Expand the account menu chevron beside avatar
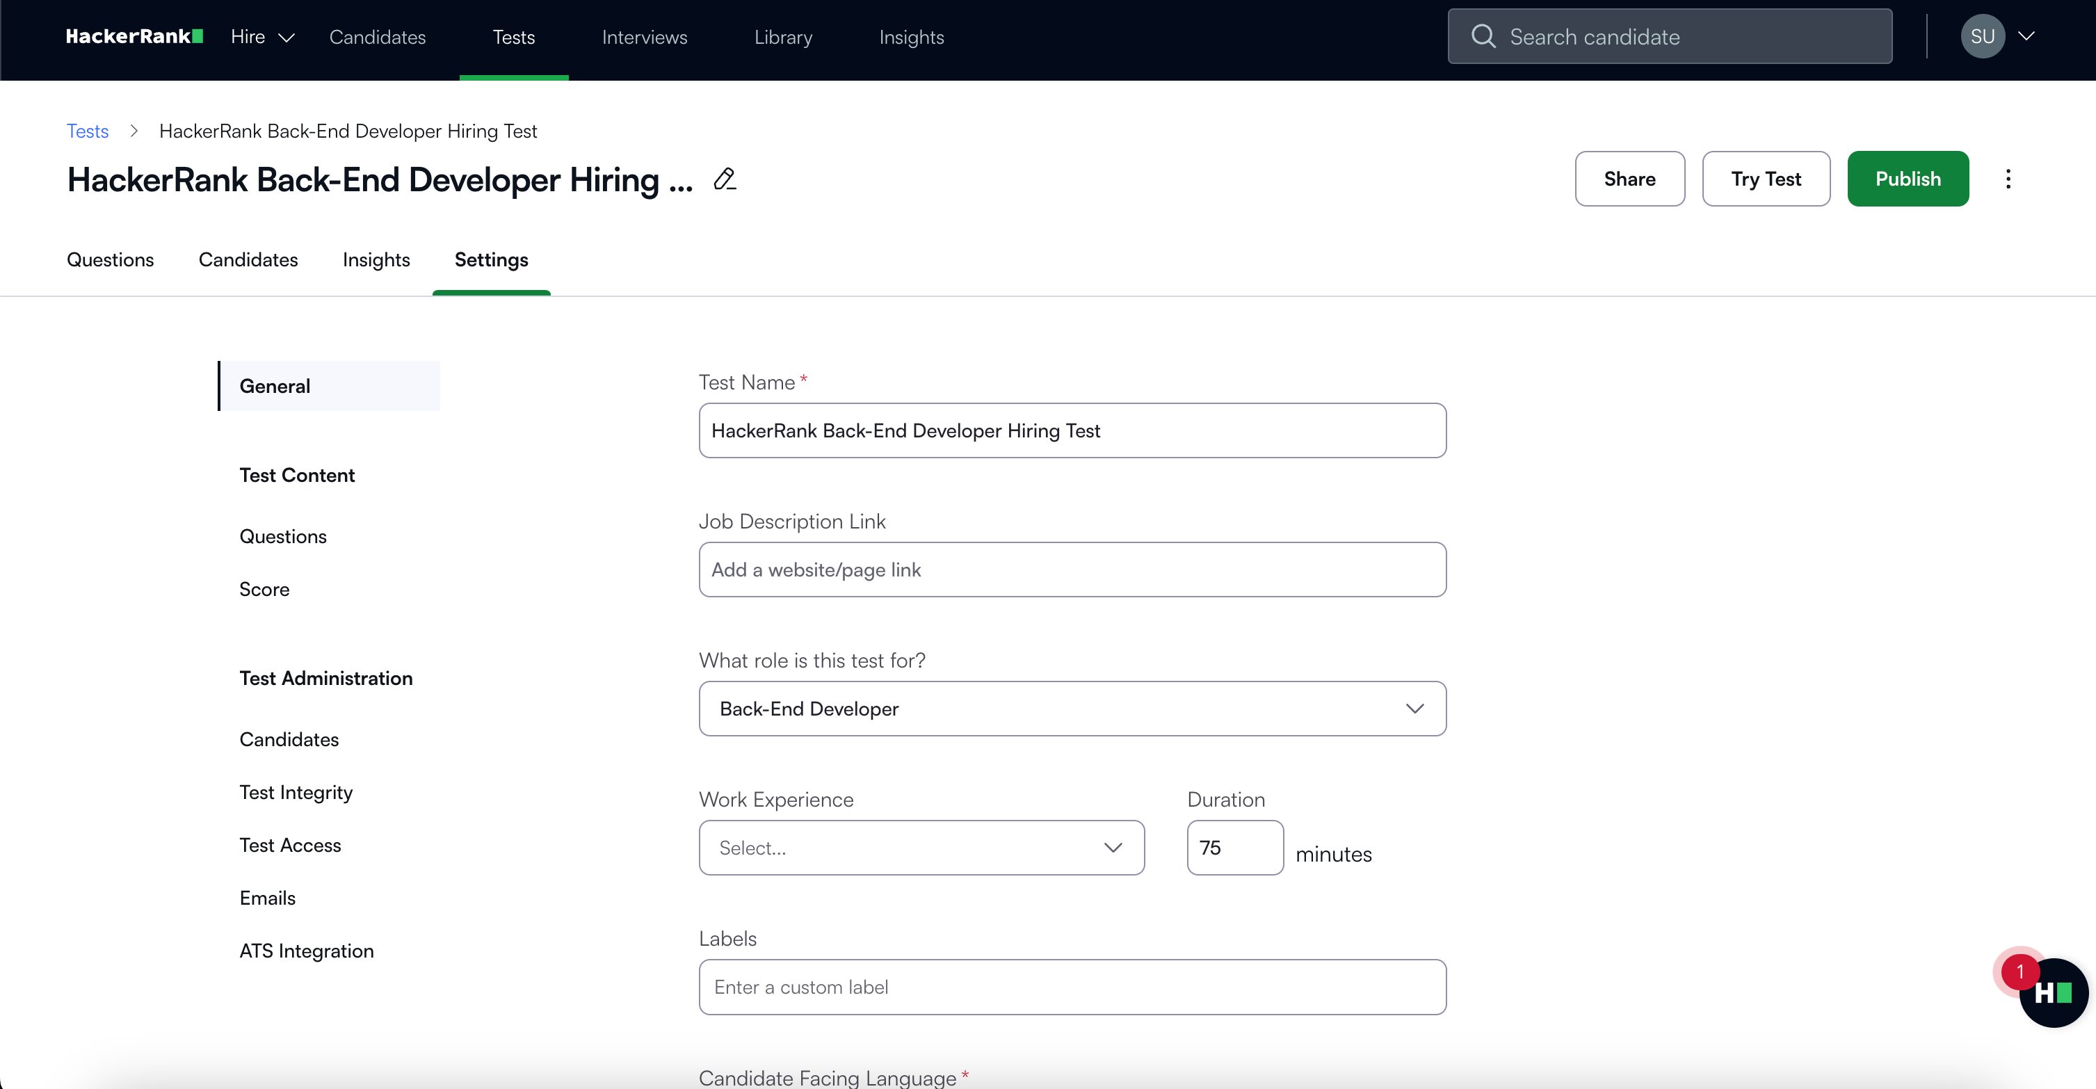The height and width of the screenshot is (1089, 2096). pyautogui.click(x=2026, y=37)
